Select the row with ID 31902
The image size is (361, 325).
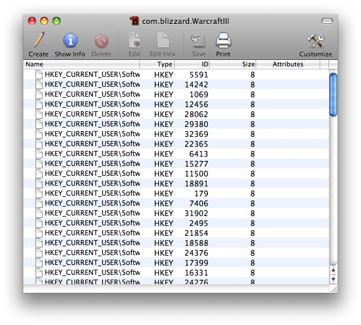point(176,213)
